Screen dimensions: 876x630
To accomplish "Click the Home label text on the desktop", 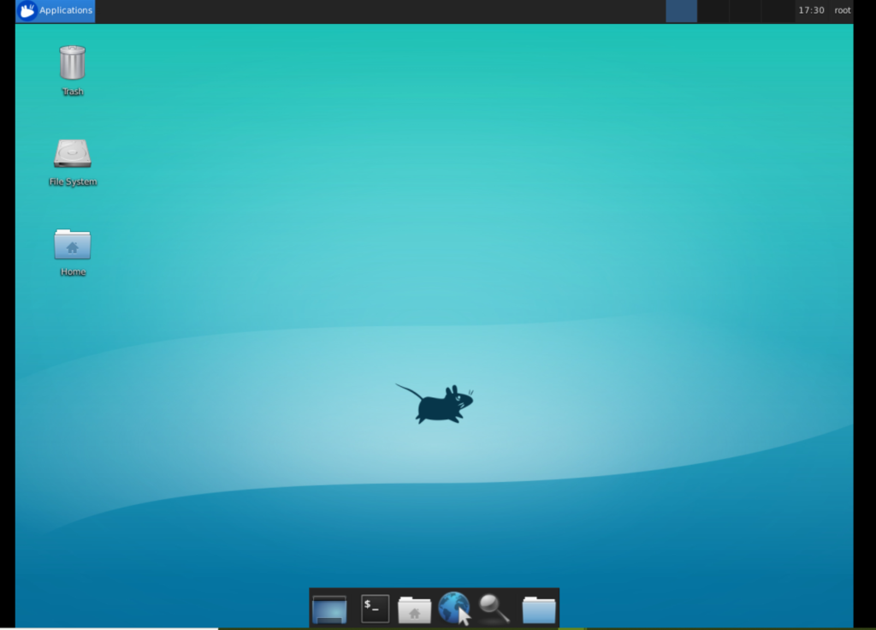I will point(72,271).
